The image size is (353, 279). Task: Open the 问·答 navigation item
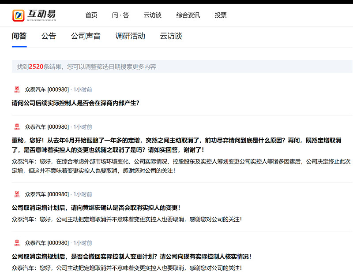pyautogui.click(x=119, y=15)
